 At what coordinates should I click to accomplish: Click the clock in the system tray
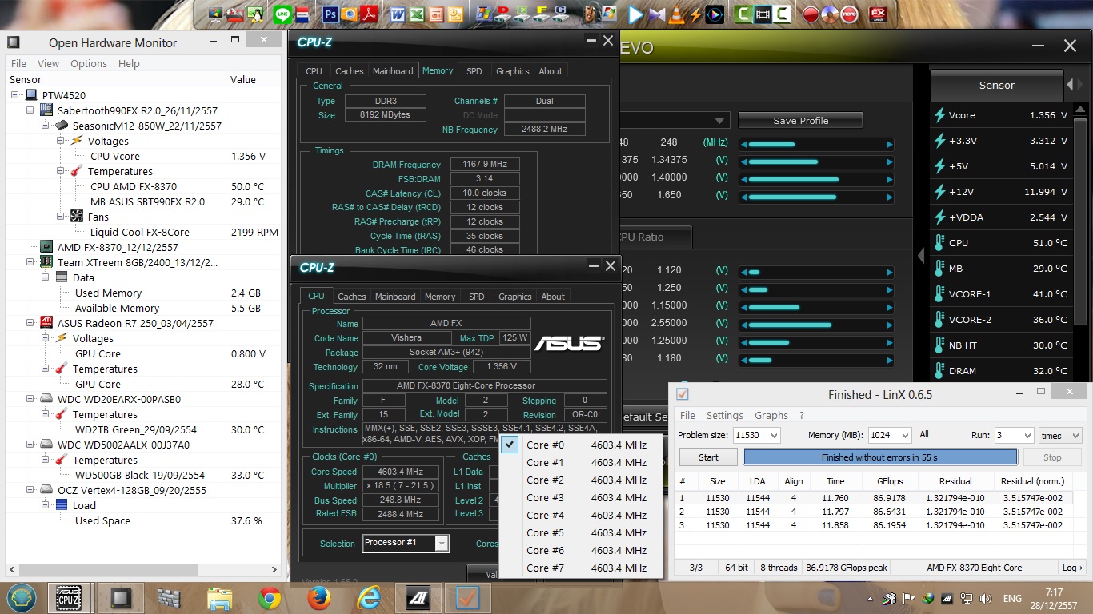point(1053,599)
